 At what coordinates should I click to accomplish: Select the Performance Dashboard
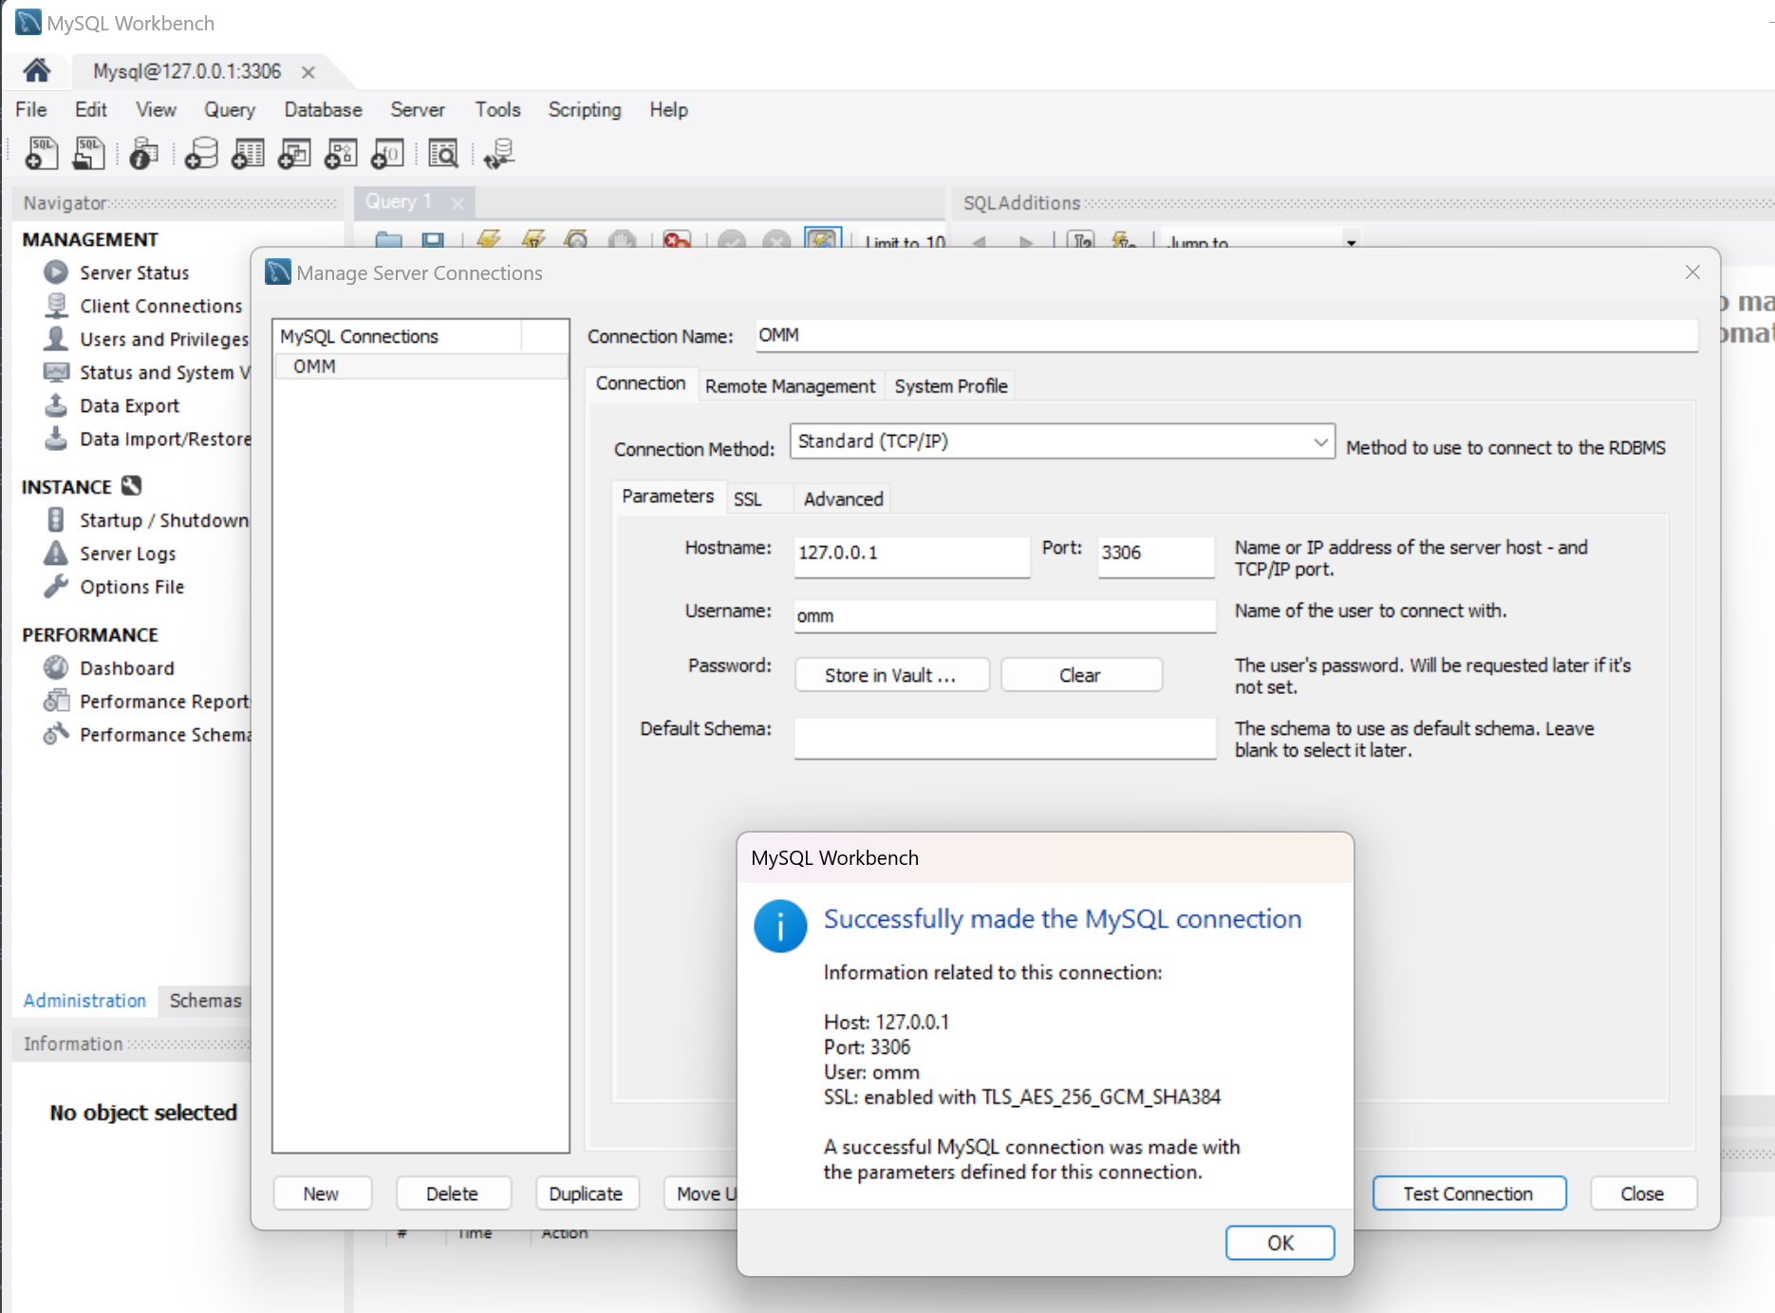click(x=127, y=667)
